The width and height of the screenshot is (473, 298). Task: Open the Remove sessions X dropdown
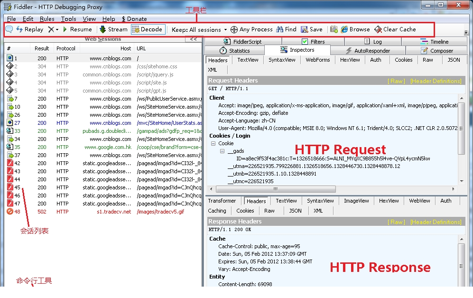point(53,29)
